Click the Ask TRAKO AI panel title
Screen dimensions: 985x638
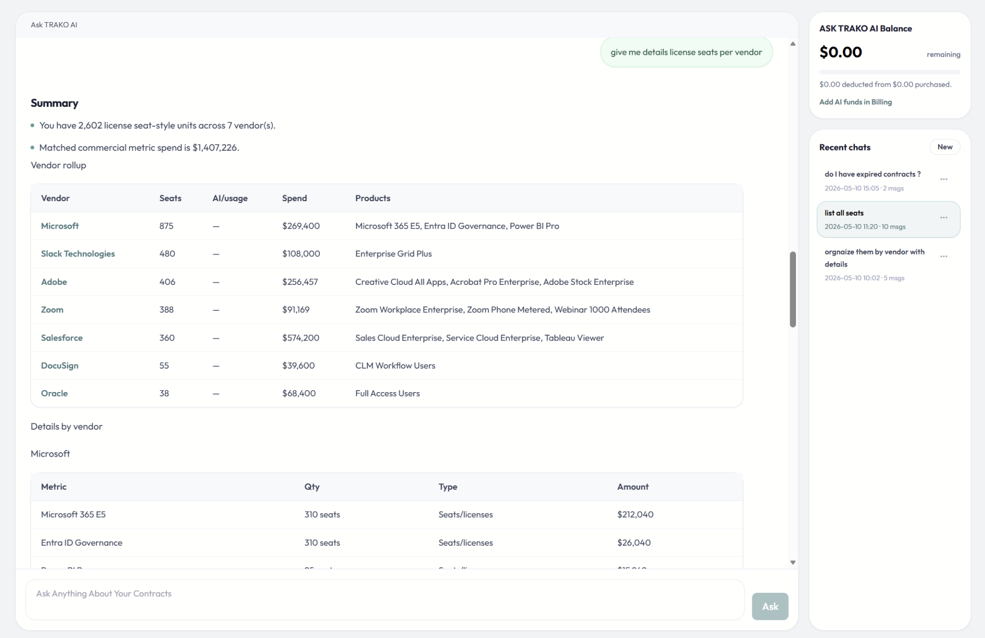tap(54, 25)
